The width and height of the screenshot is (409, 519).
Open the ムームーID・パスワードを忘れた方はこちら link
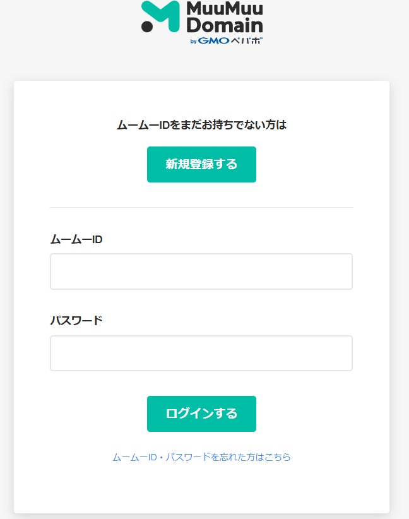coord(201,457)
